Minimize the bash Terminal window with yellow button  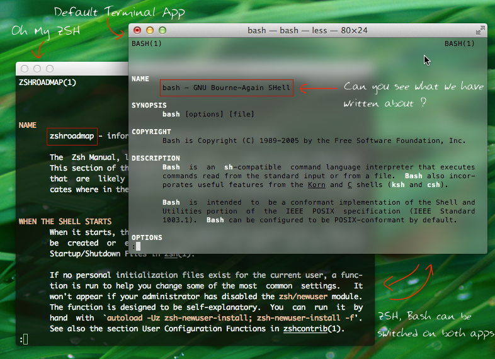[150, 30]
